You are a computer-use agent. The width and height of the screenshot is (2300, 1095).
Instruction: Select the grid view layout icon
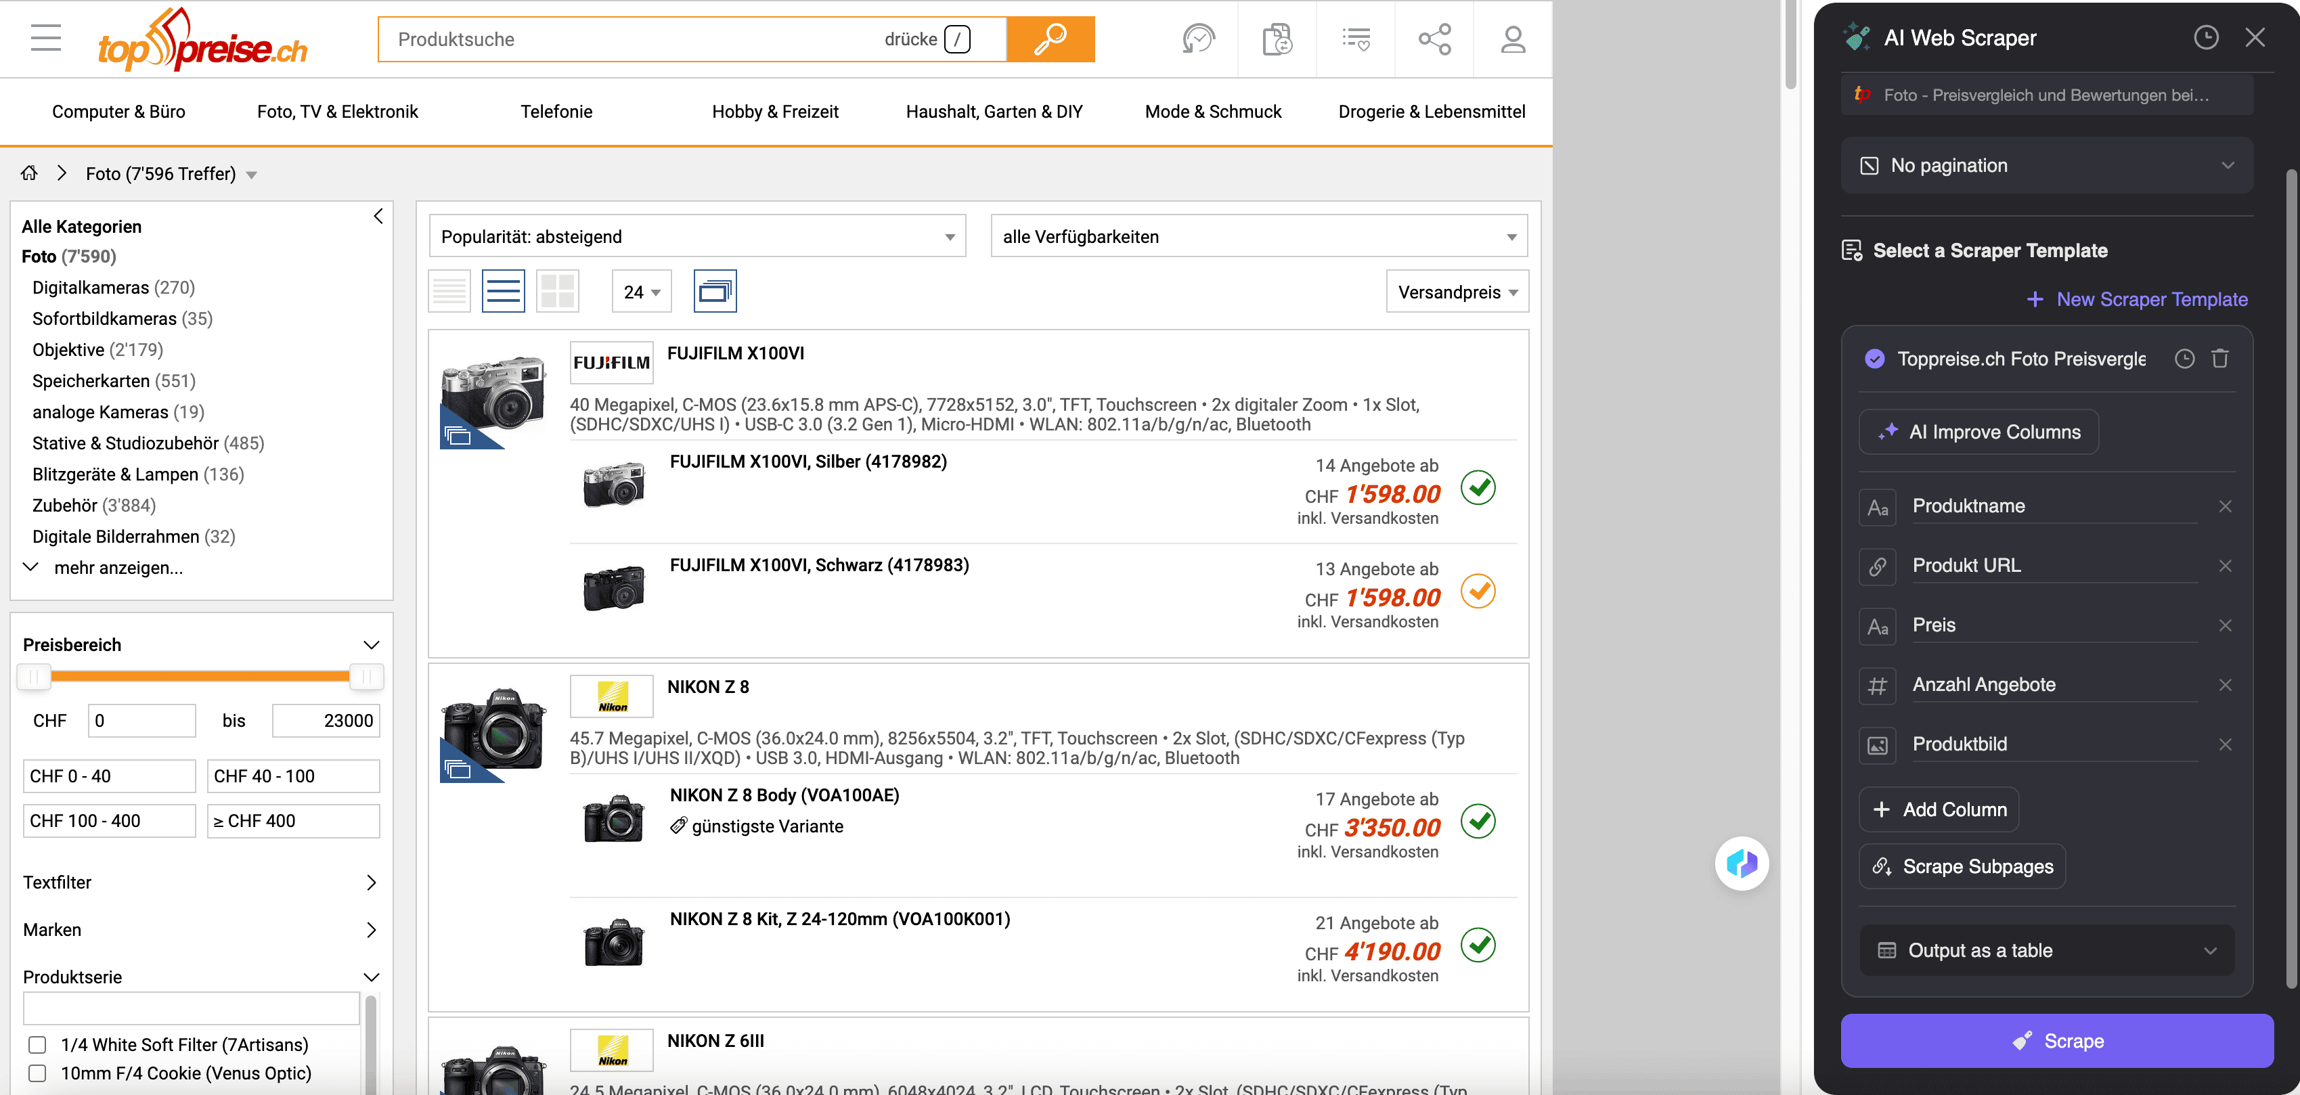557,291
